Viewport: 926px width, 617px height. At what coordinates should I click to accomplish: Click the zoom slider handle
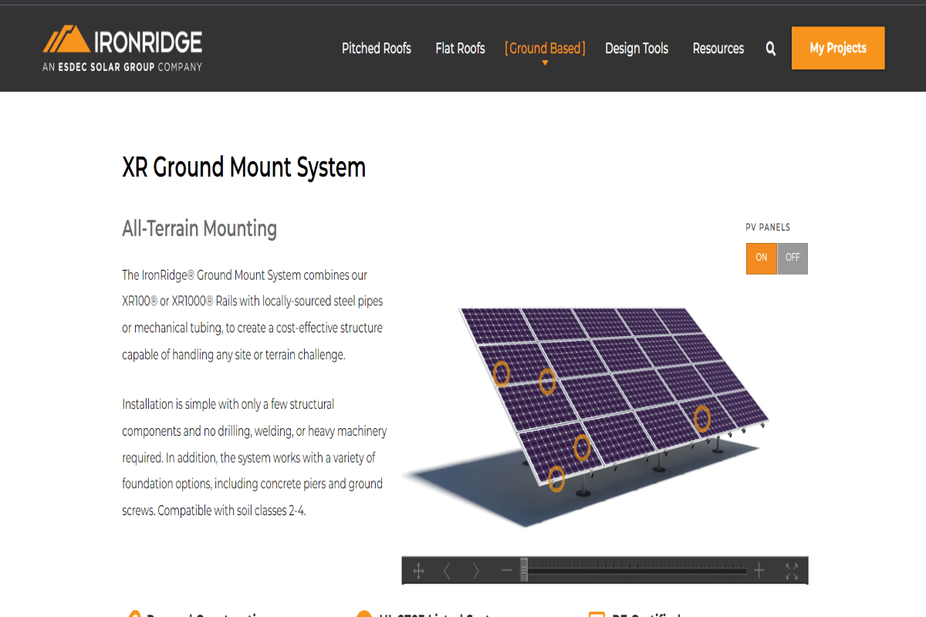click(524, 570)
